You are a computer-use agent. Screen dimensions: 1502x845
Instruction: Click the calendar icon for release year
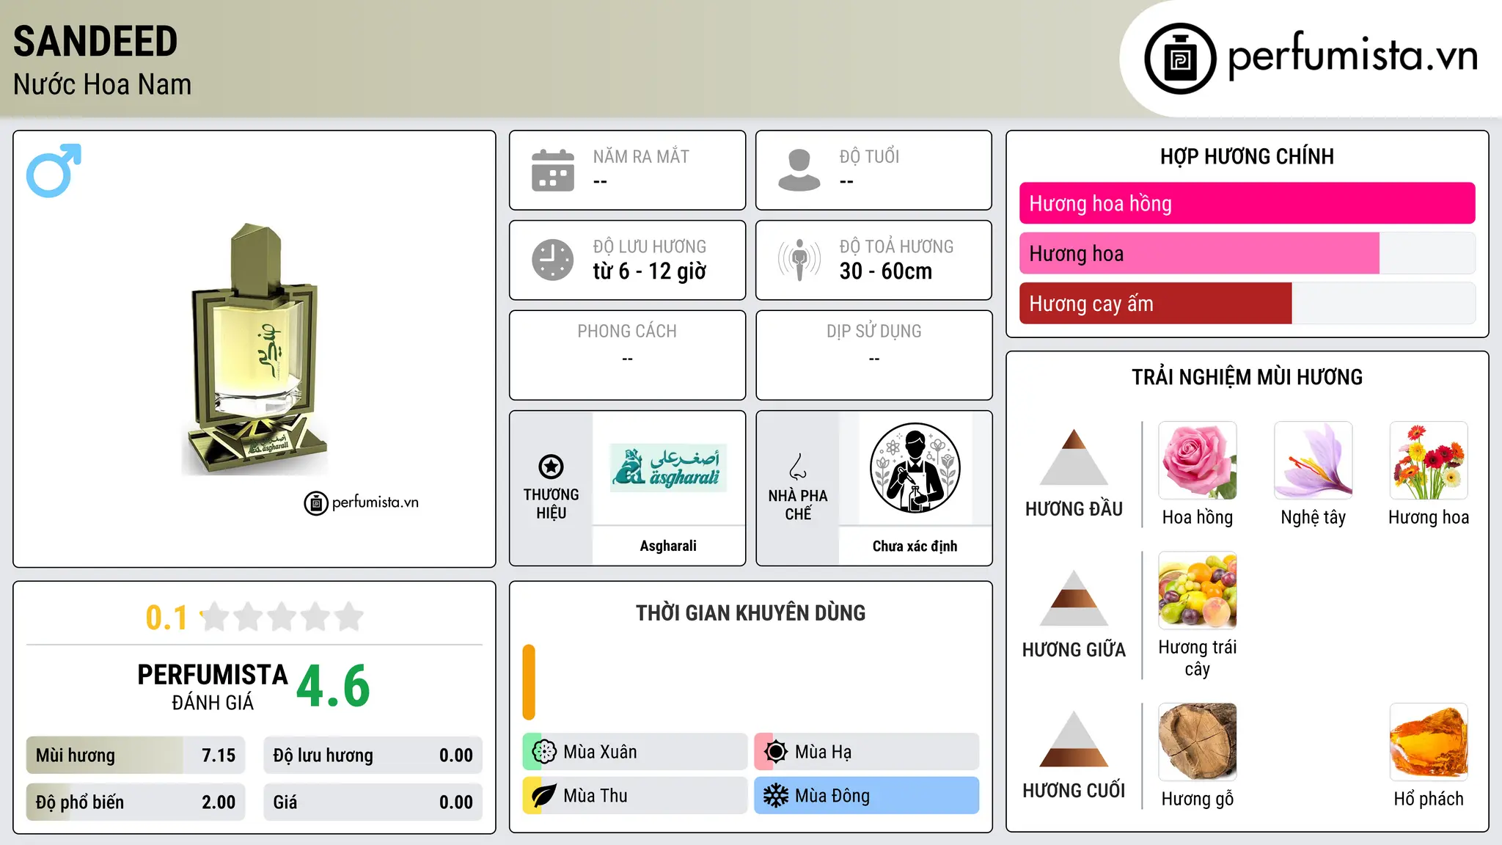click(x=553, y=170)
